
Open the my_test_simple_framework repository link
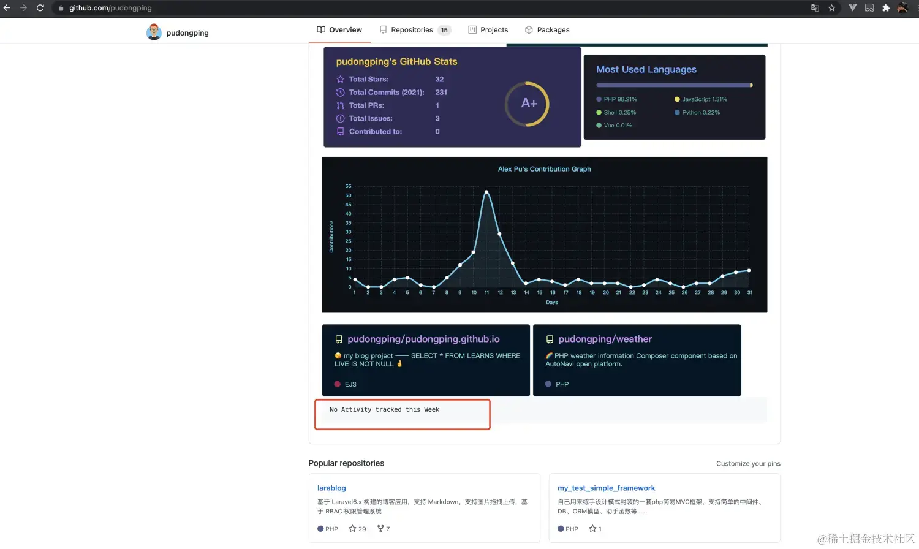[606, 488]
